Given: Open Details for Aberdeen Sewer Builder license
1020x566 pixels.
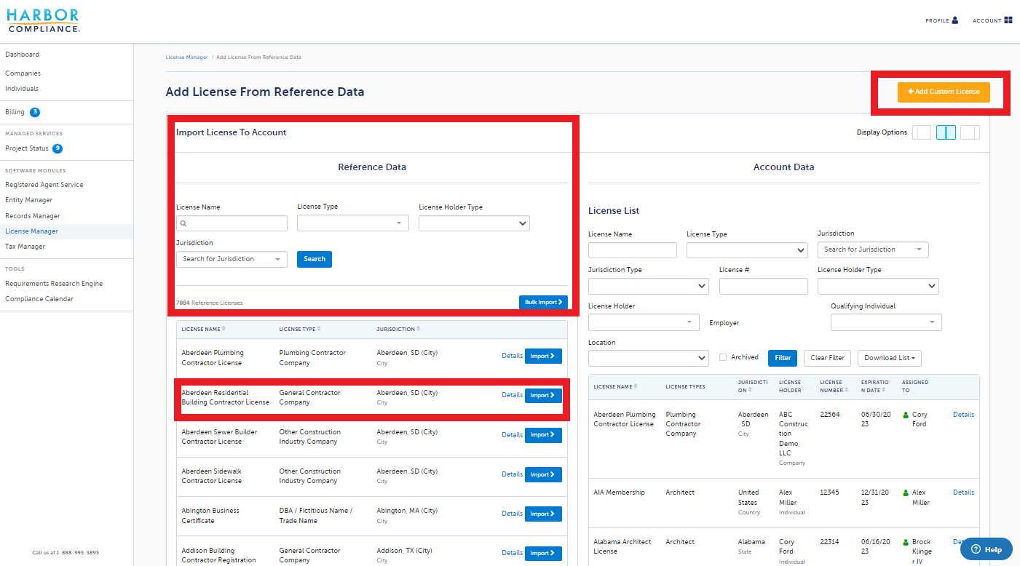Looking at the screenshot, I should click(x=512, y=435).
